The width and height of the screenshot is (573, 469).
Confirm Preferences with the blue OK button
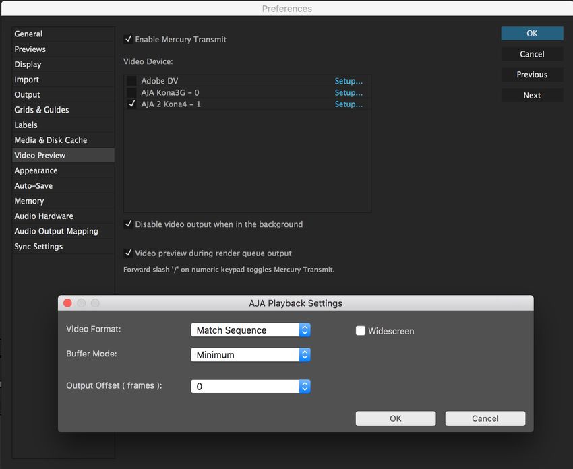point(532,33)
